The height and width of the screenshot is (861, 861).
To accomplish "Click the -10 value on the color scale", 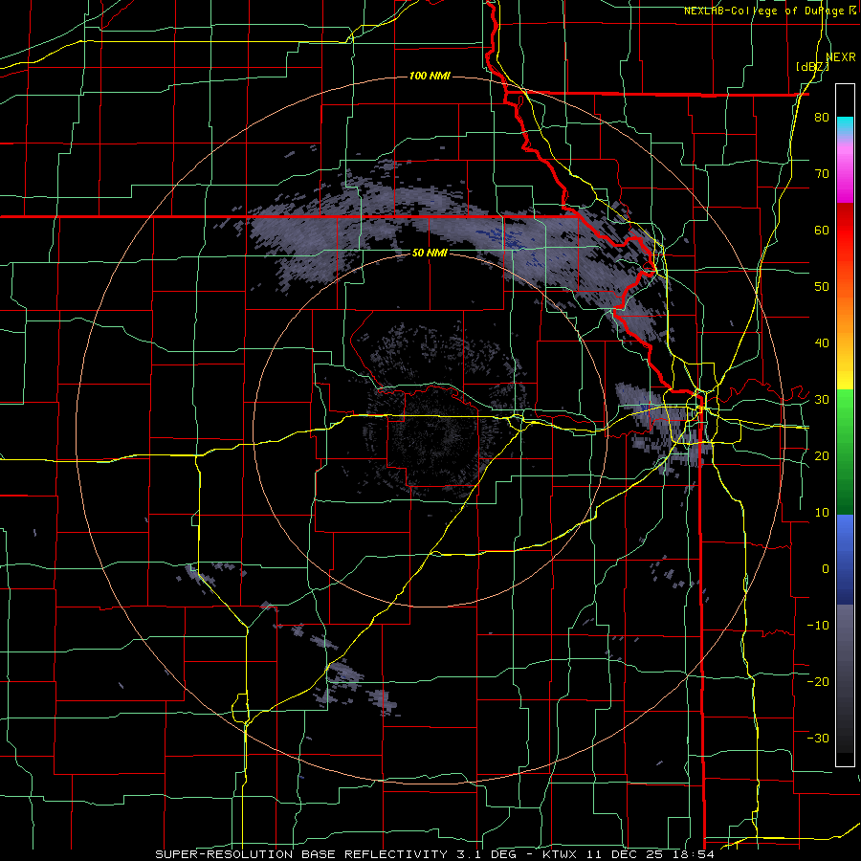I will coord(818,625).
